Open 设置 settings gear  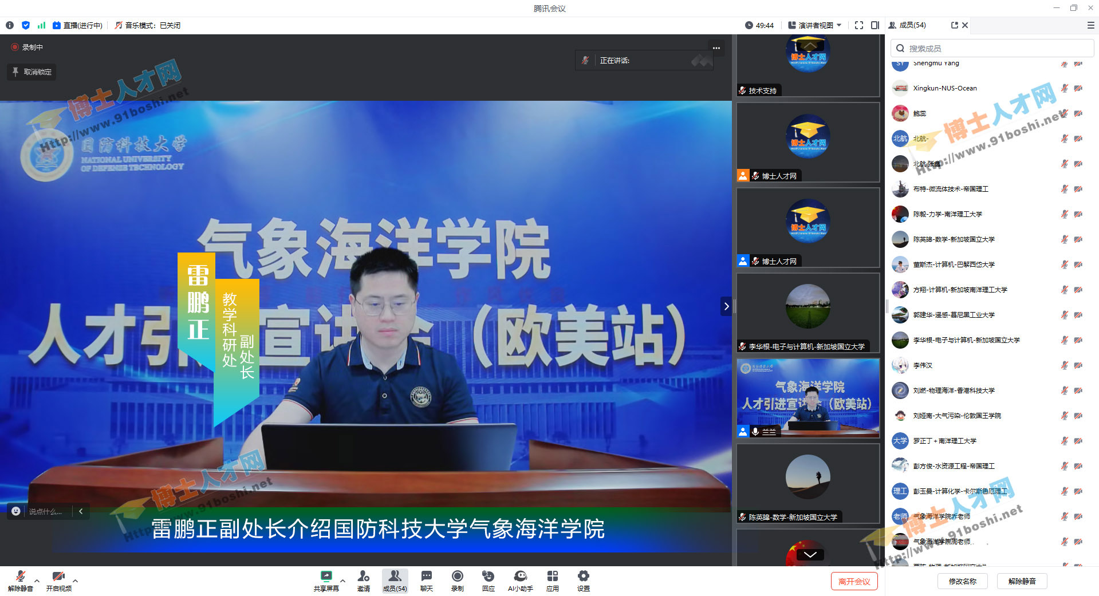(x=584, y=580)
